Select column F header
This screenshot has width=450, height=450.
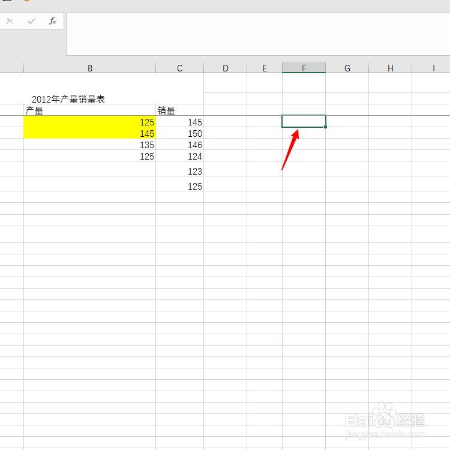pyautogui.click(x=304, y=68)
